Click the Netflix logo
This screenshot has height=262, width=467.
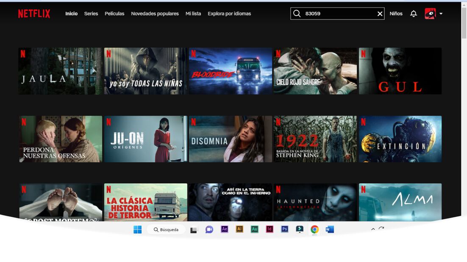34,14
